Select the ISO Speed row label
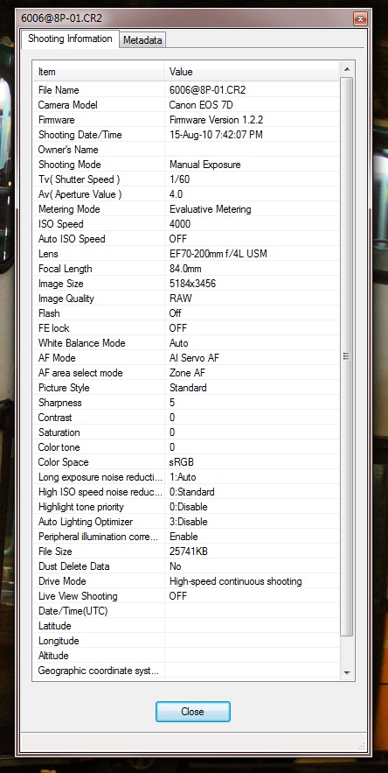The image size is (388, 773). tap(61, 224)
